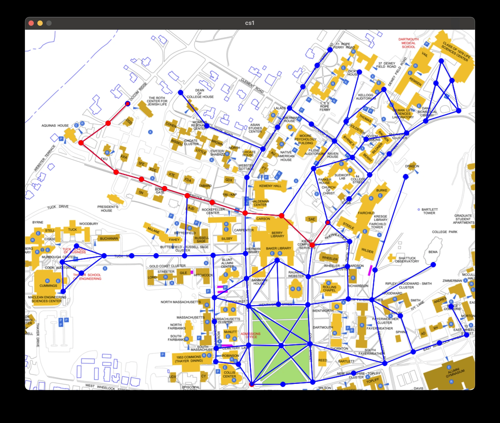Click parking icon beside Aquinas House
Image resolution: width=500 pixels, height=423 pixels.
coord(61,139)
